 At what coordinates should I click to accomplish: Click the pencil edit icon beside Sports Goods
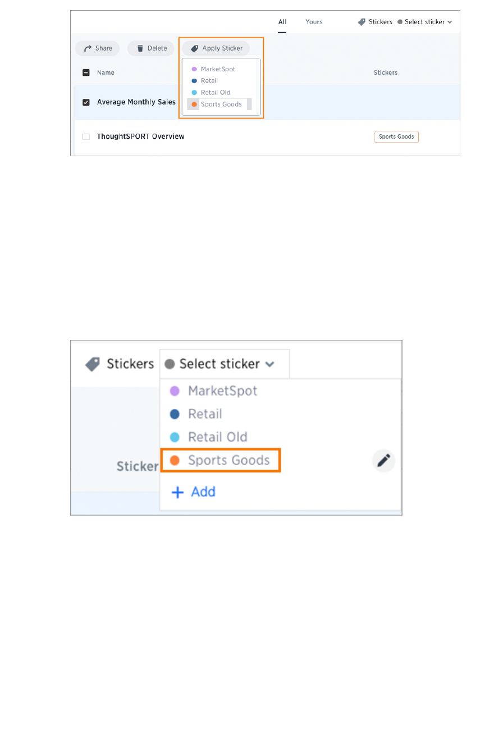coord(383,461)
